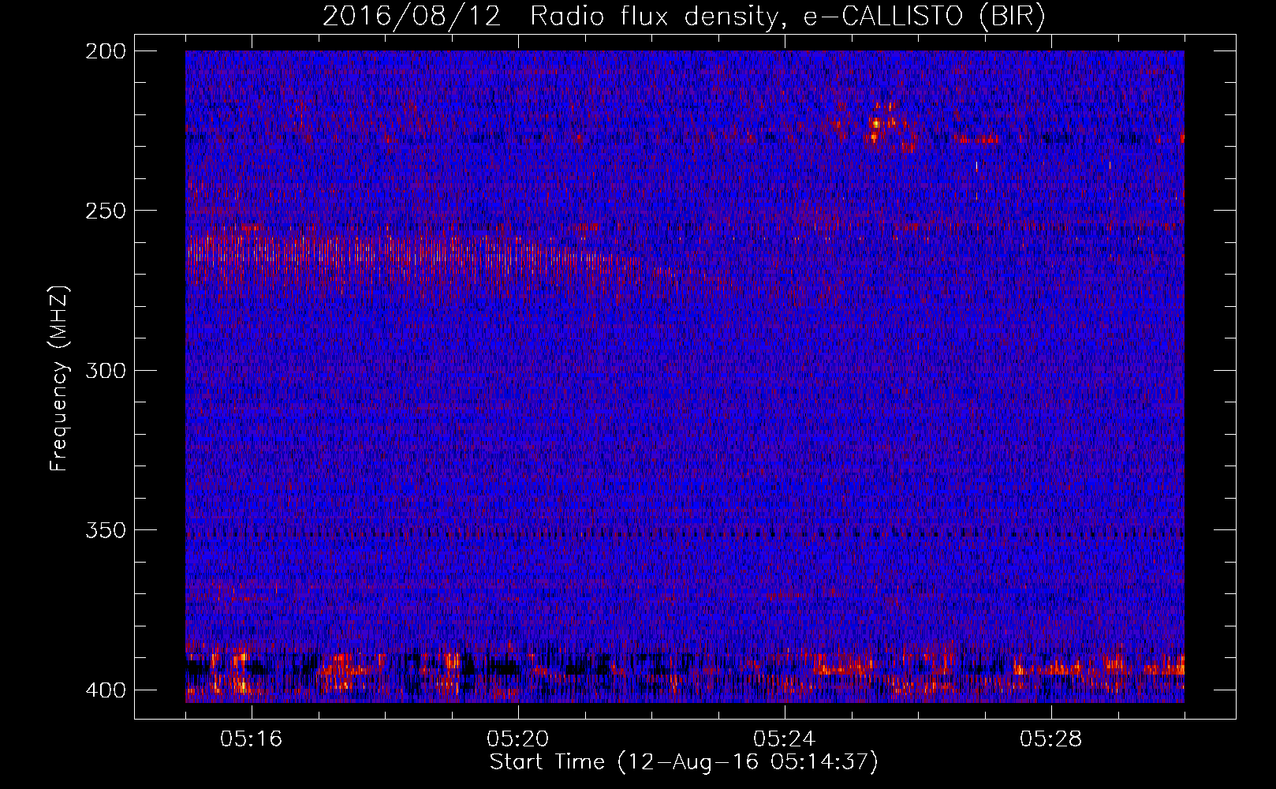Click the 200 frequency tick label

tap(105, 51)
